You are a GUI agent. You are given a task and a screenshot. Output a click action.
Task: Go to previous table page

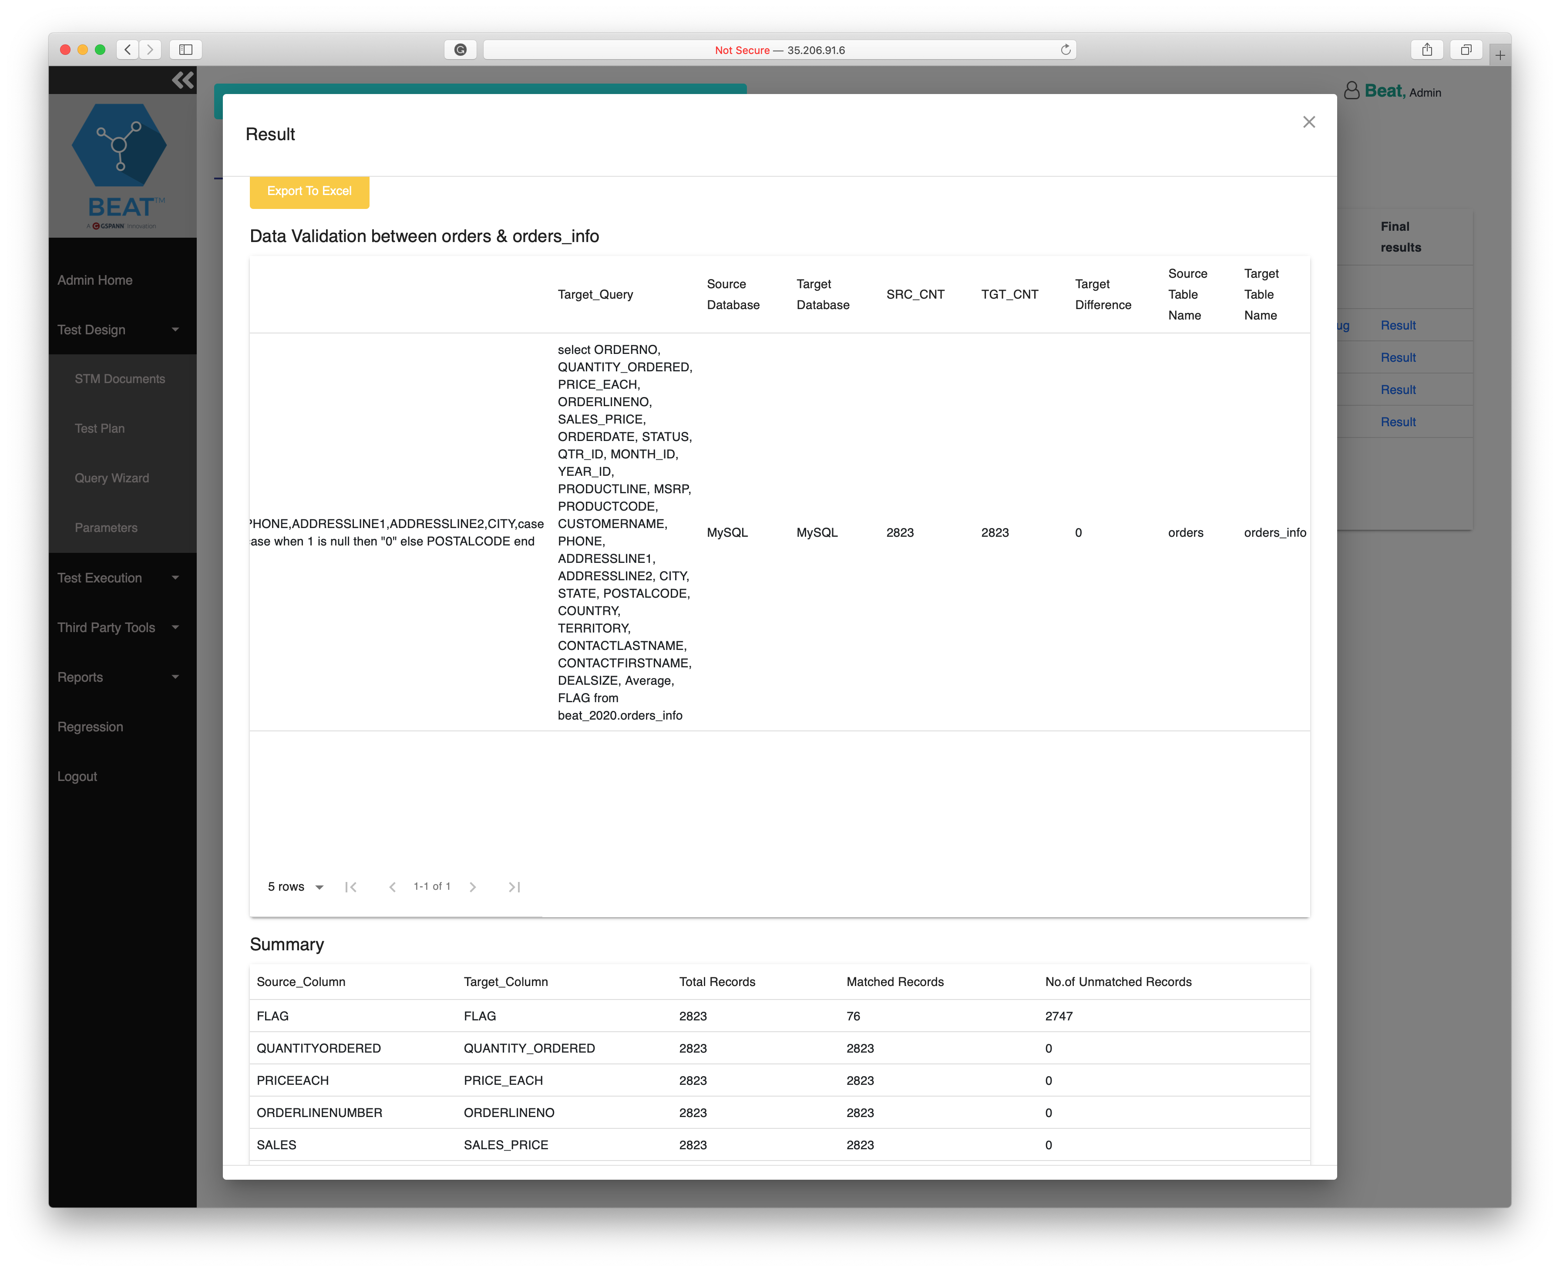[392, 887]
